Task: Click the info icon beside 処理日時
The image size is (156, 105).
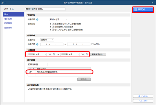Action: [x=37, y=44]
